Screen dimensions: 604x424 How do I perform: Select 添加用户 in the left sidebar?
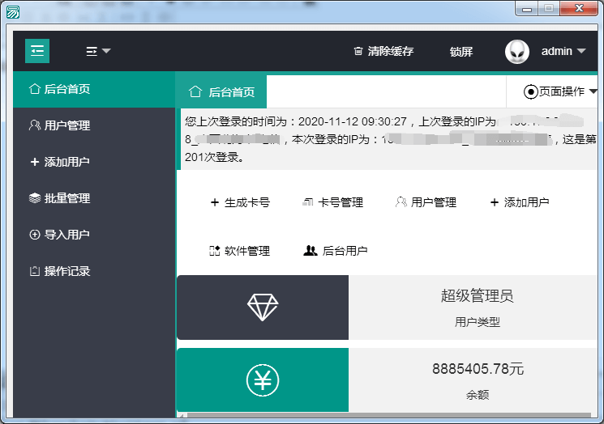pyautogui.click(x=66, y=162)
